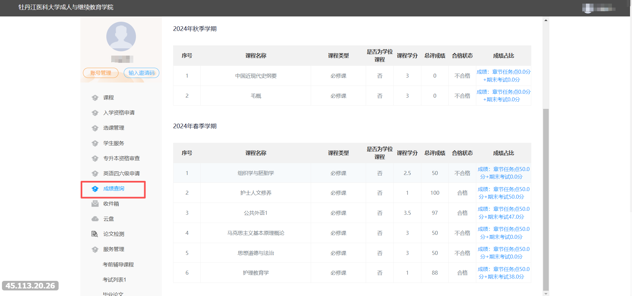Screen dimensions: 632x296
Task: Click the 输入邀请码 button
Action: [142, 73]
